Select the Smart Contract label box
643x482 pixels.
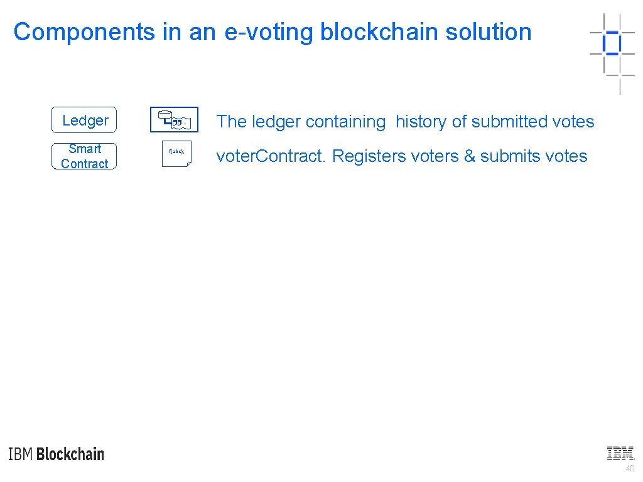[84, 156]
